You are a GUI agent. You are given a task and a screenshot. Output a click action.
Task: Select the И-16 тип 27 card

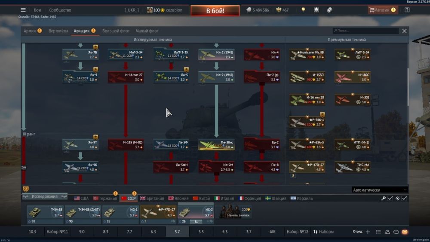tap(126, 77)
